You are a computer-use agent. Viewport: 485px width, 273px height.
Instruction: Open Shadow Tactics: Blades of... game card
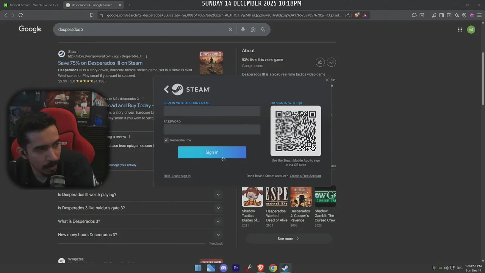[252, 207]
